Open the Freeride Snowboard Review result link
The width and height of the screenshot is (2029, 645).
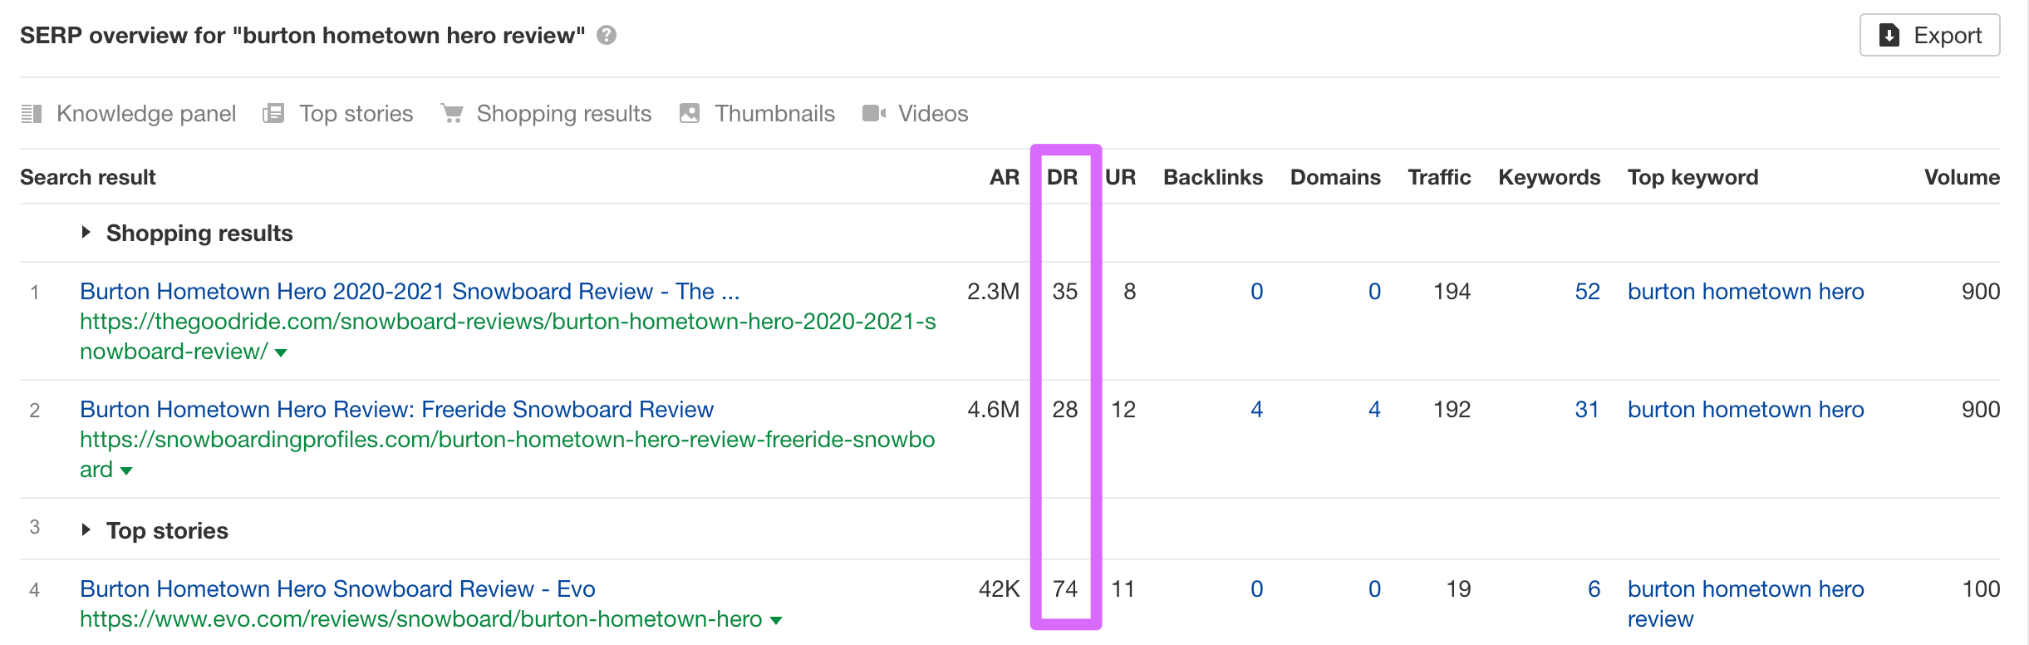(397, 410)
